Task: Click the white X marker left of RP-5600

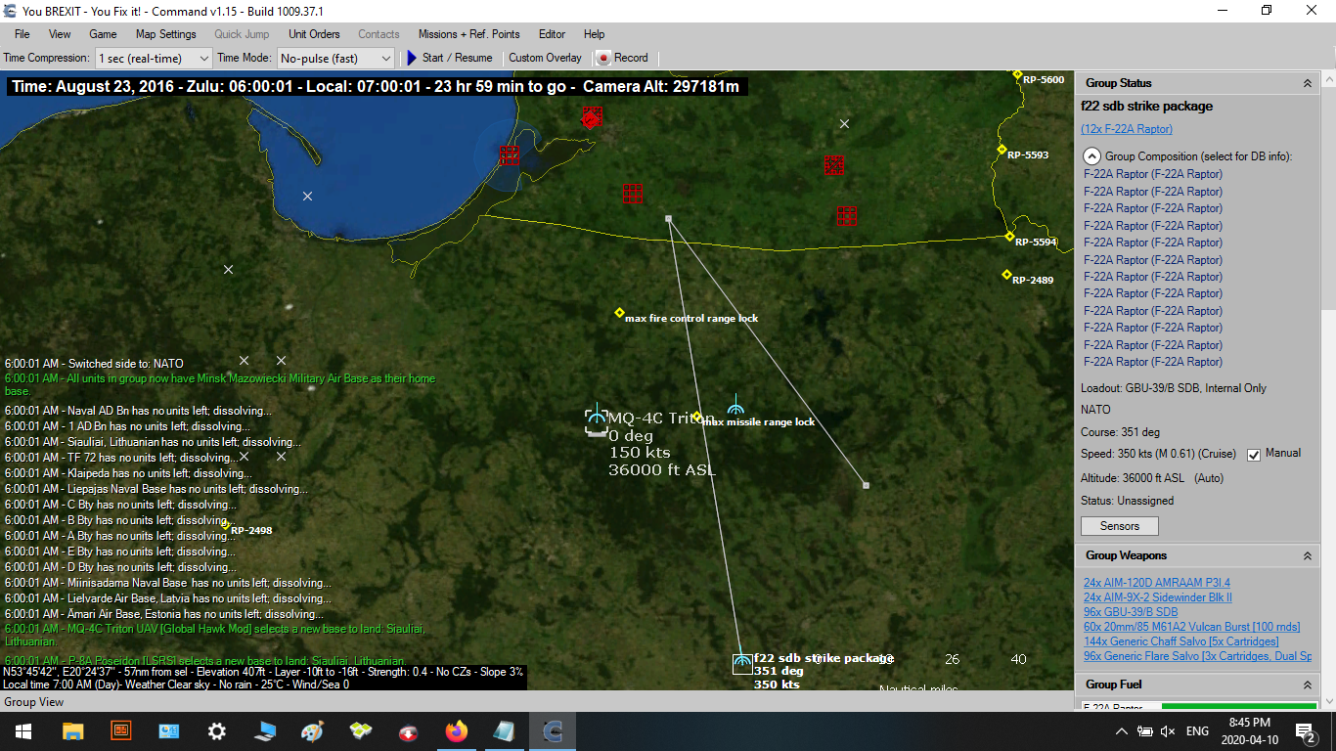Action: click(x=845, y=124)
